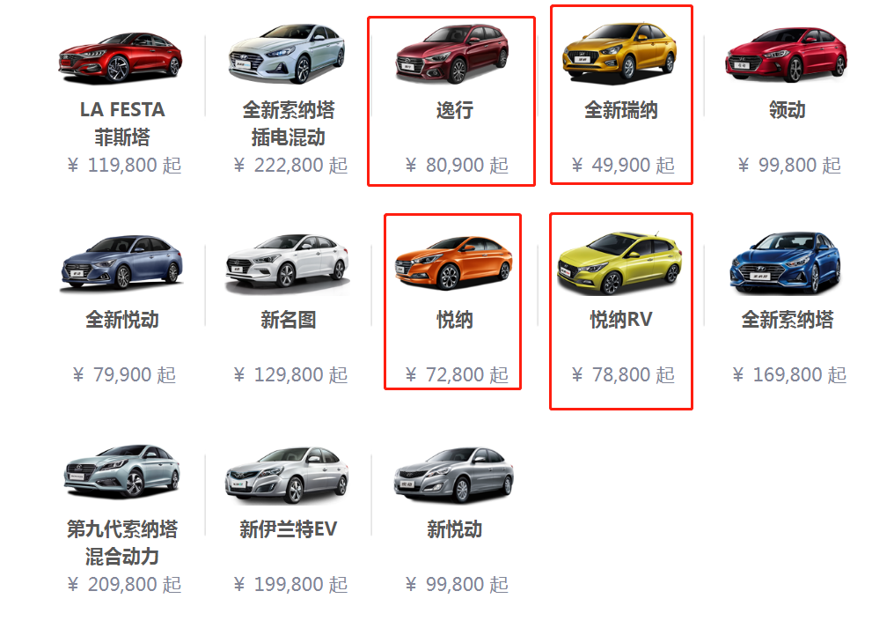Click the 逸行 model name link
This screenshot has width=894, height=643.
(454, 109)
